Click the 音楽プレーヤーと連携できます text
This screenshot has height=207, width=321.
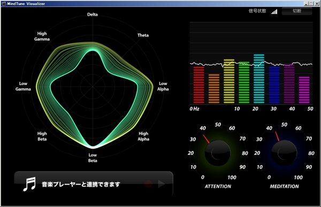81,185
